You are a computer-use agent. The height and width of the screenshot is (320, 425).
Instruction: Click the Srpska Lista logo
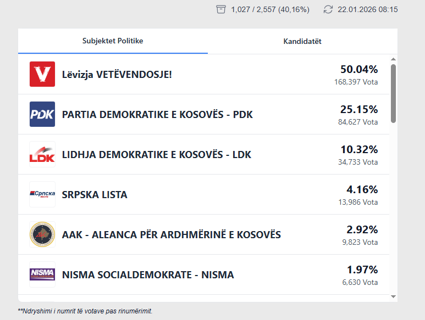42,194
